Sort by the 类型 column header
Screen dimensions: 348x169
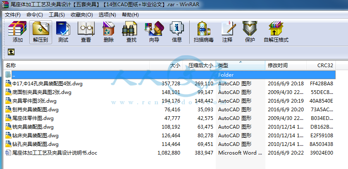tap(241, 66)
